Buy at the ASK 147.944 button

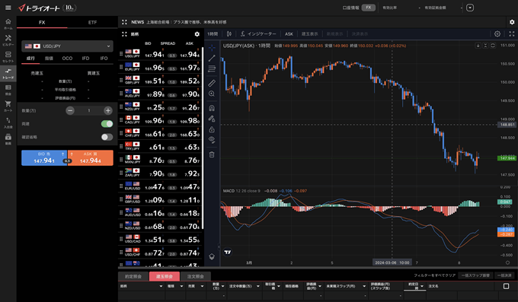(90, 157)
